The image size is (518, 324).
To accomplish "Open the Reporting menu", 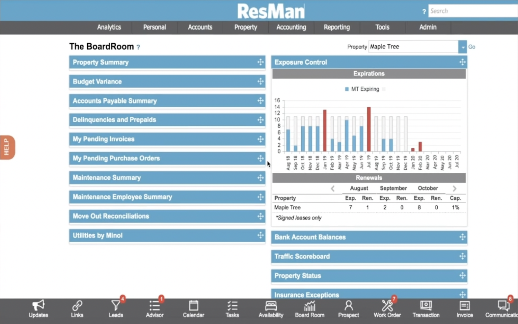I will 337,27.
